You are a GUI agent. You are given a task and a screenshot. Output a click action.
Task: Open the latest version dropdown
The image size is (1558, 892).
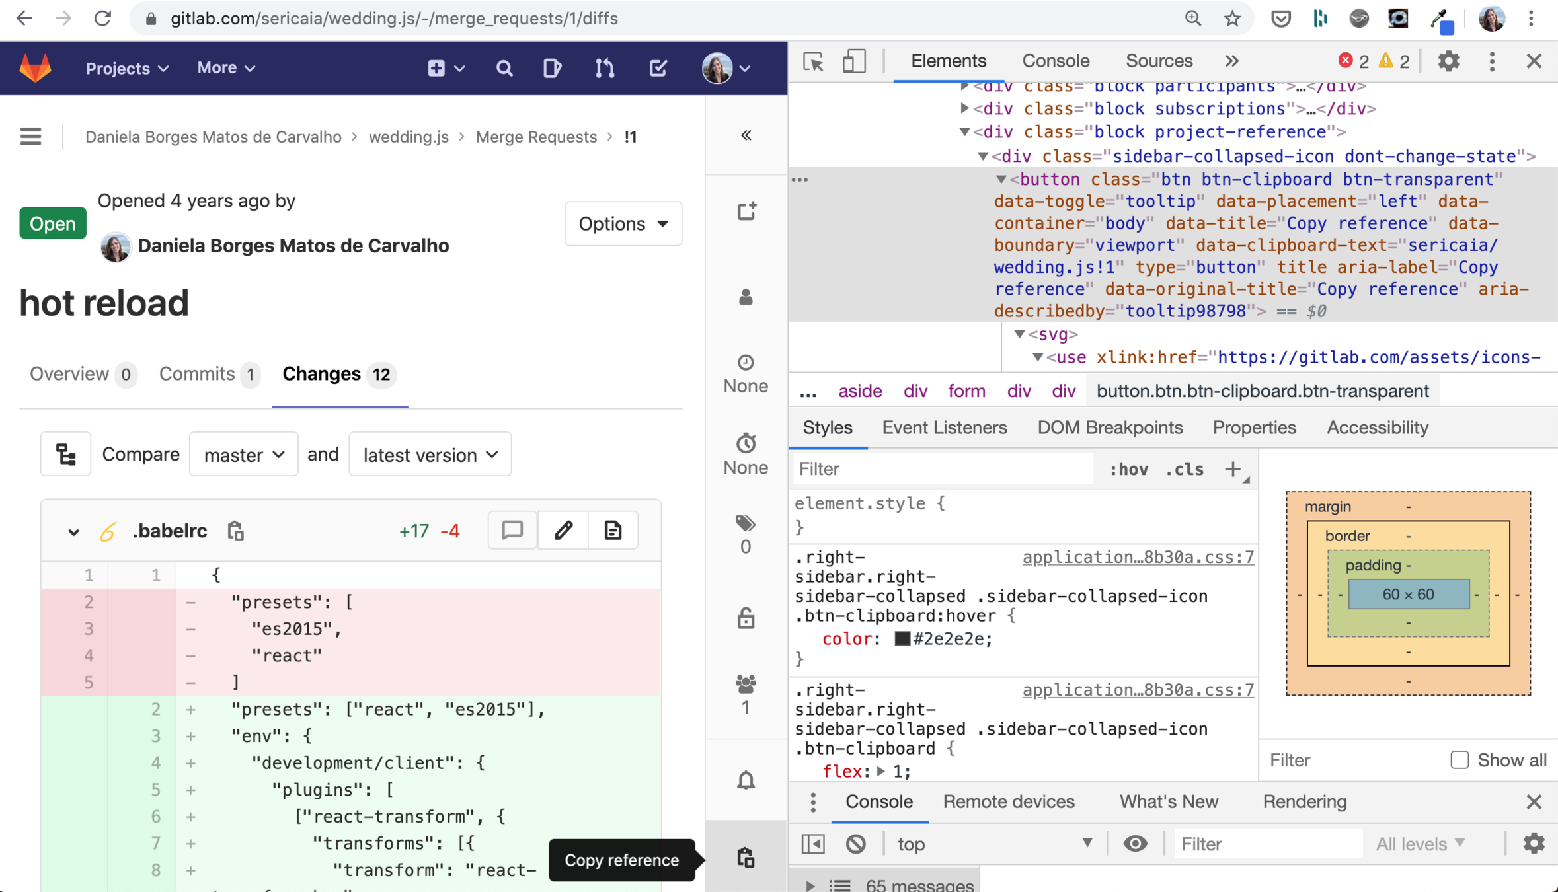[430, 455]
